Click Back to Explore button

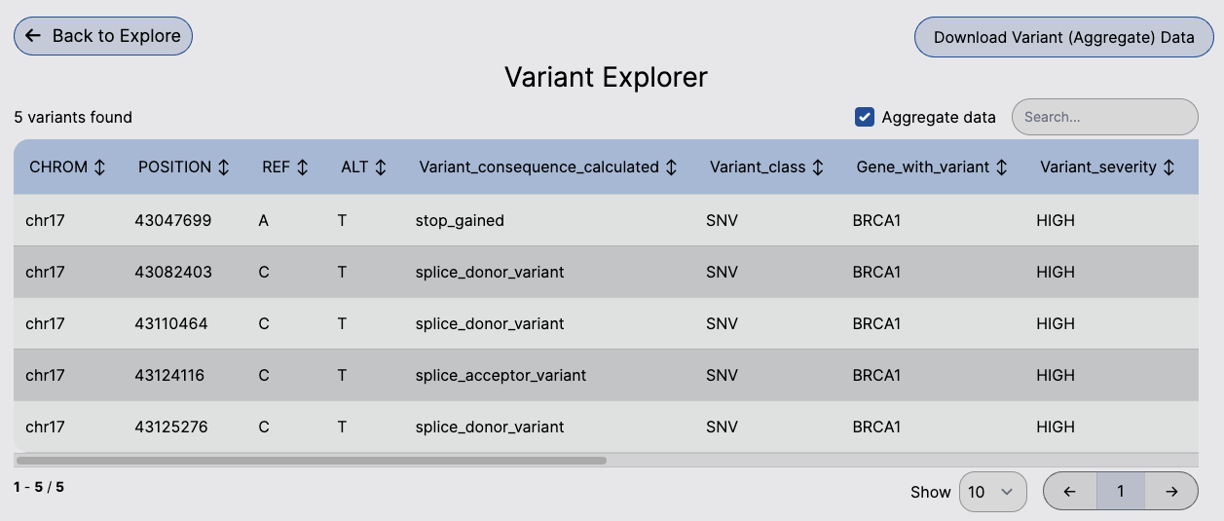pos(103,36)
